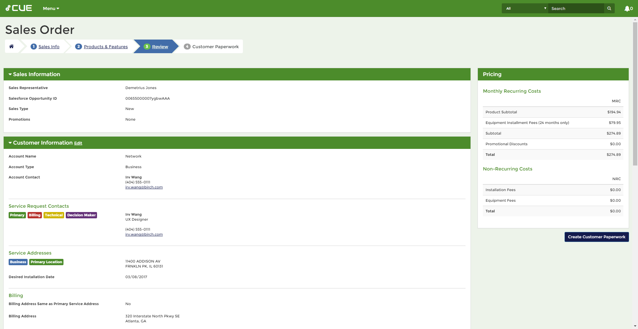The image size is (638, 329).
Task: Open the Menu dropdown
Action: (51, 9)
